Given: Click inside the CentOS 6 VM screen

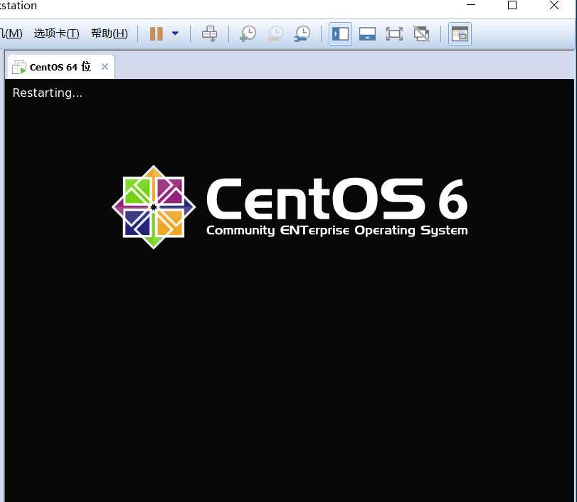Looking at the screenshot, I should pos(290,291).
